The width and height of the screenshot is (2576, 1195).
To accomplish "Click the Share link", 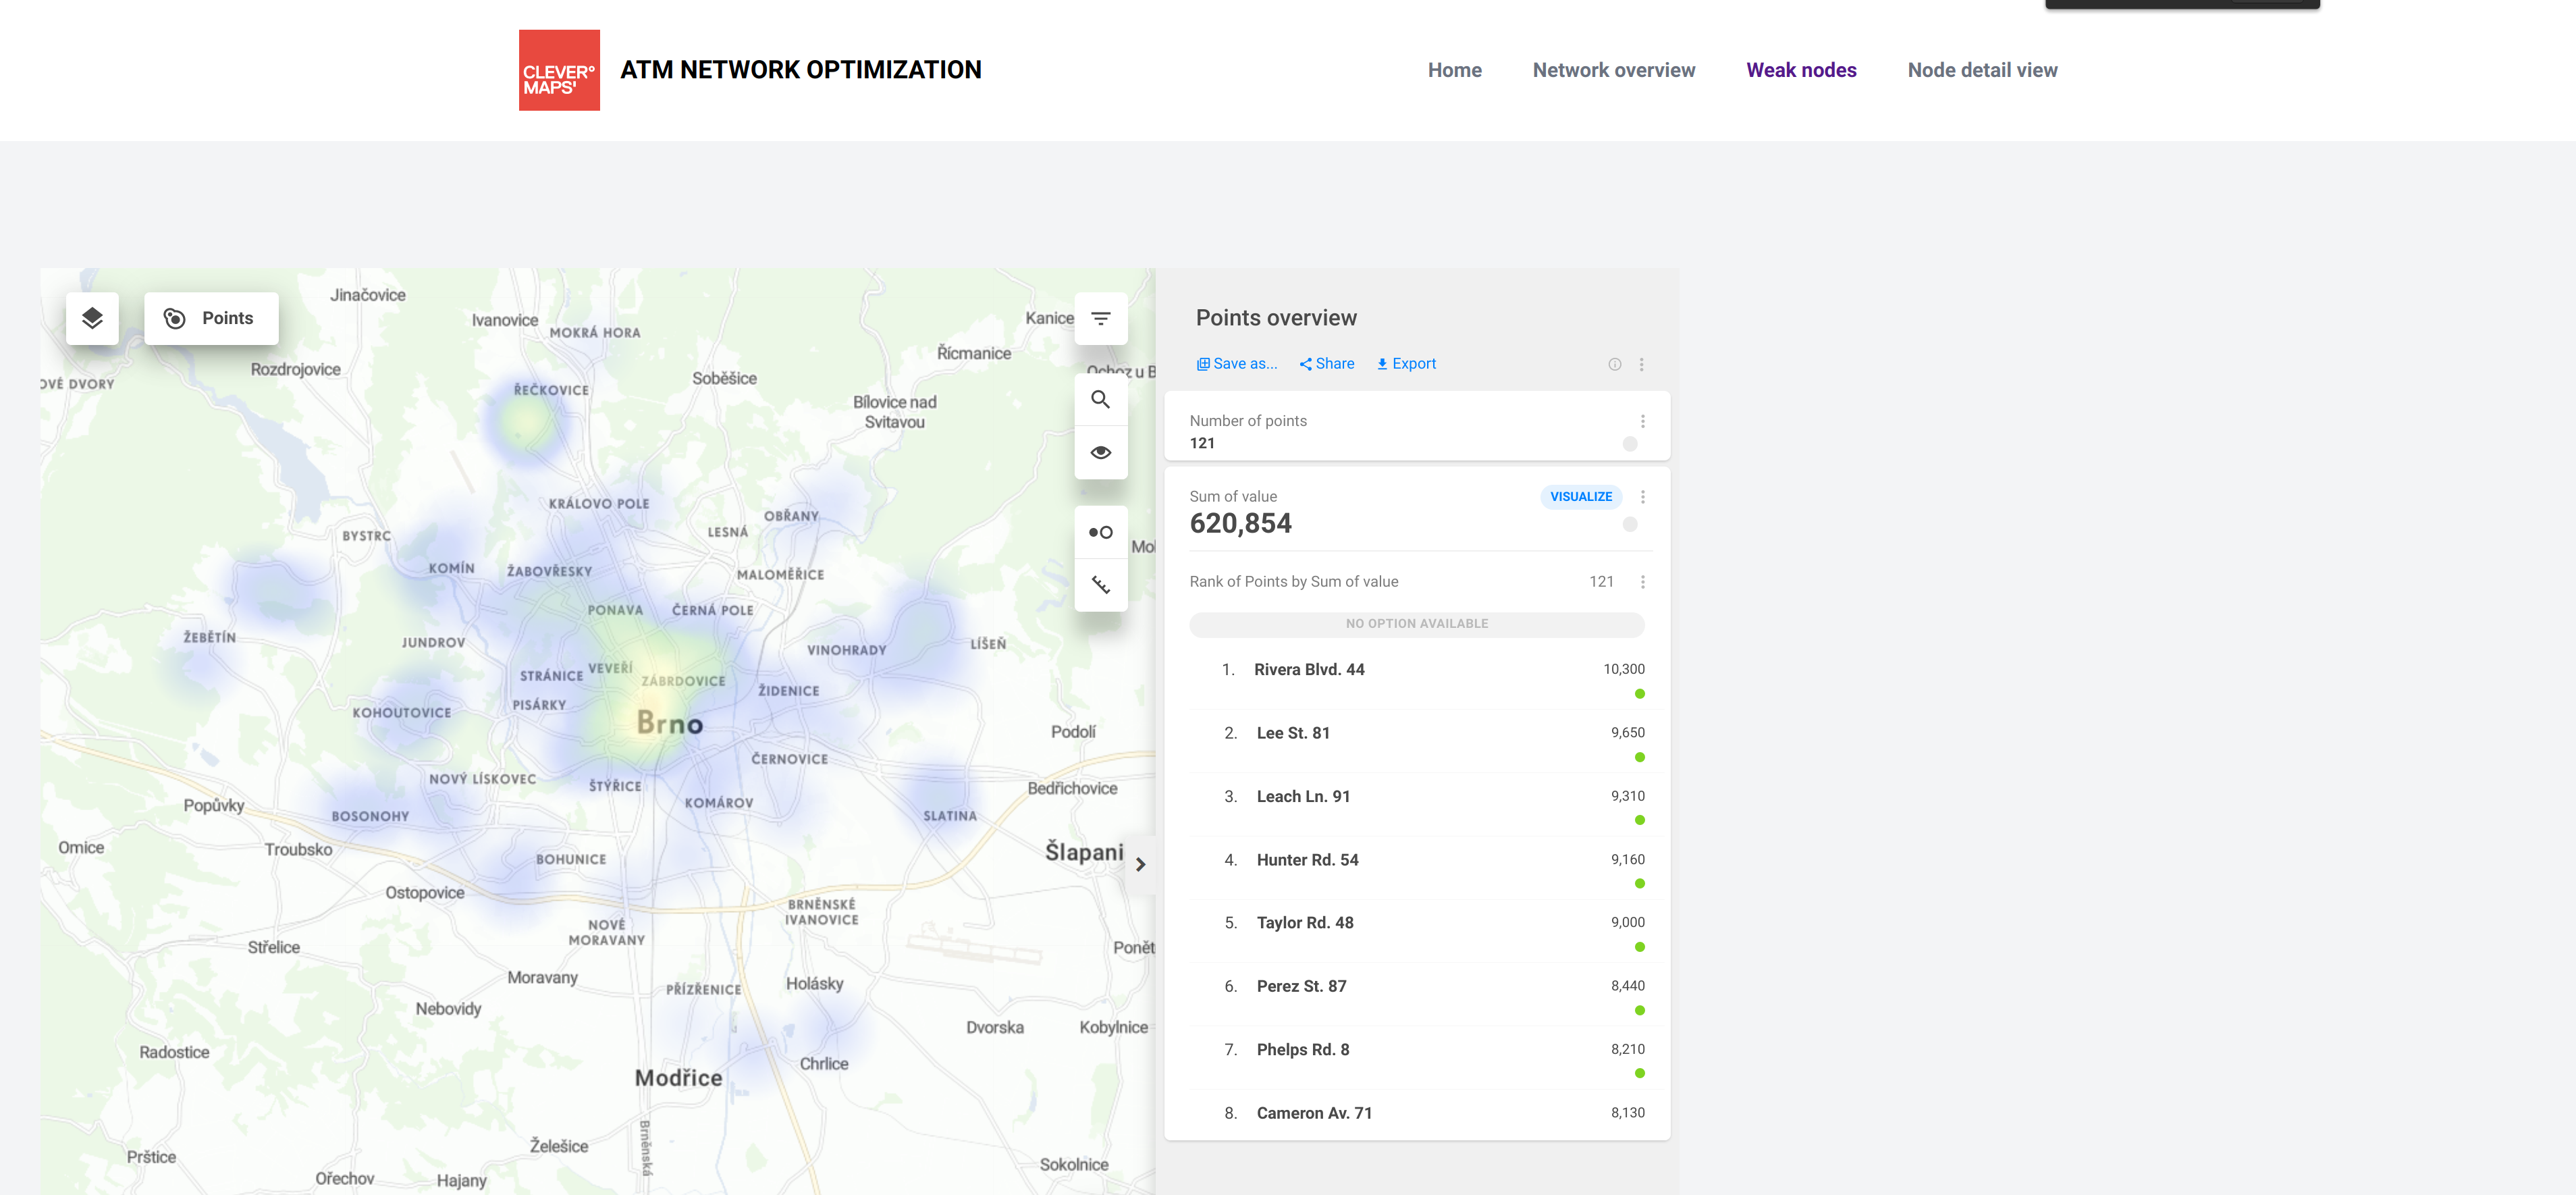I will (x=1326, y=364).
